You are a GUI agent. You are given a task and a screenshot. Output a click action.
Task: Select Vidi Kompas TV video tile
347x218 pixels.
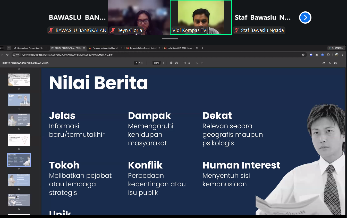click(x=201, y=18)
